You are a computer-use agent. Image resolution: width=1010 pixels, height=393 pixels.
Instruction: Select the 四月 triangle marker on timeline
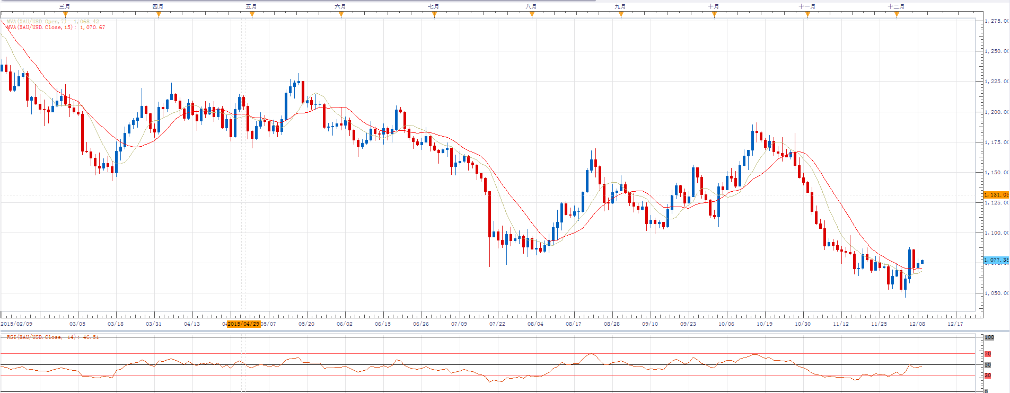click(x=159, y=14)
